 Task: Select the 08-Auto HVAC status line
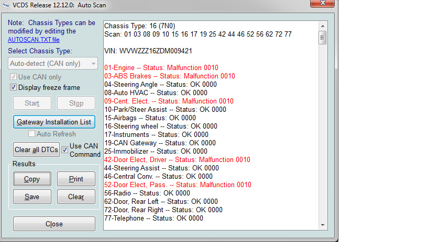[x=156, y=93]
